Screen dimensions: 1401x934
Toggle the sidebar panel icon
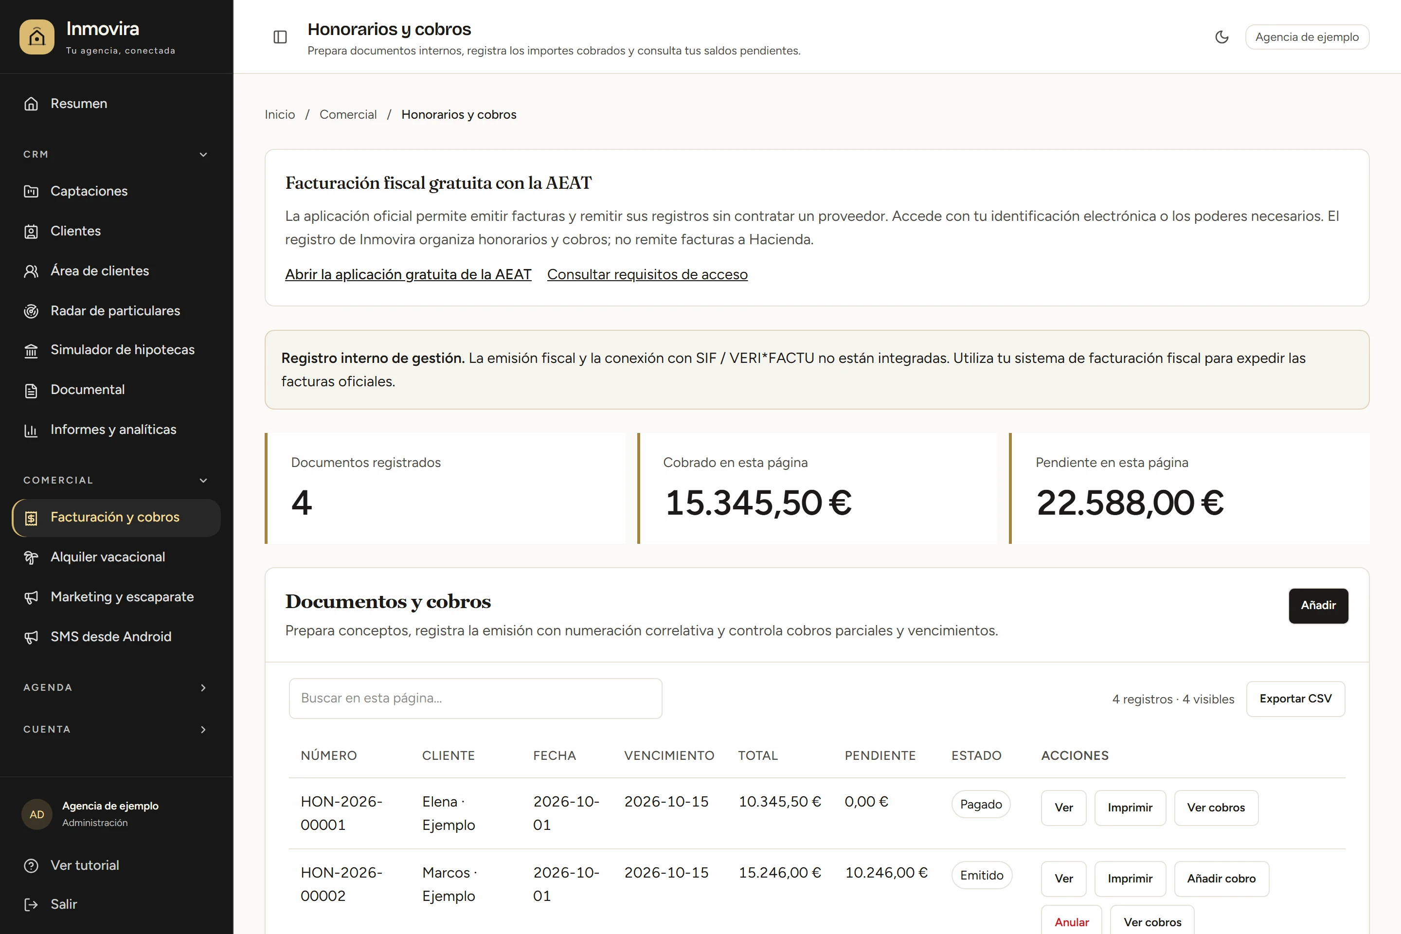pyautogui.click(x=280, y=37)
